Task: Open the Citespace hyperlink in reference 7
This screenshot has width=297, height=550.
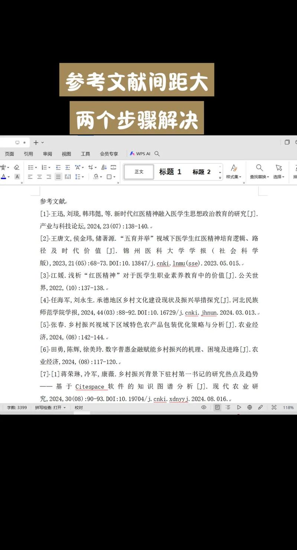Action: pyautogui.click(x=90, y=386)
